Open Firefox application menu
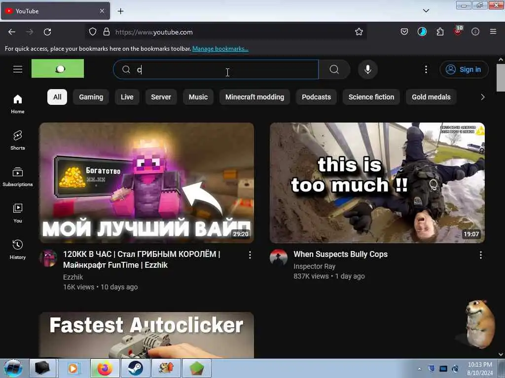The width and height of the screenshot is (505, 378). tap(493, 32)
